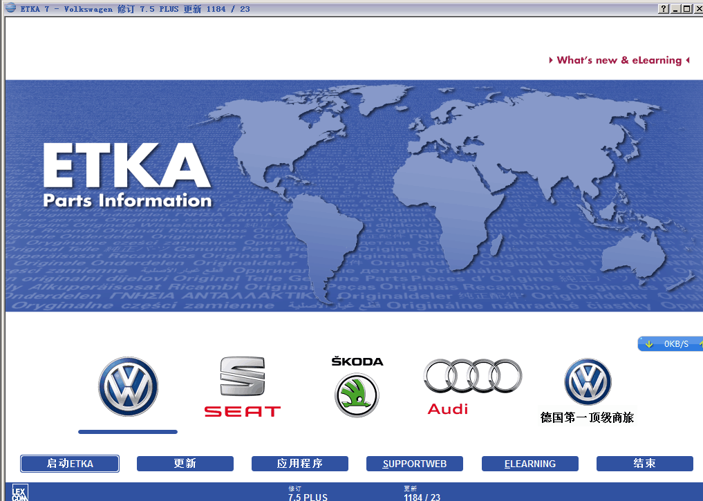703x501 pixels.
Task: Click the download speed 0KB/S widget
Action: 671,343
